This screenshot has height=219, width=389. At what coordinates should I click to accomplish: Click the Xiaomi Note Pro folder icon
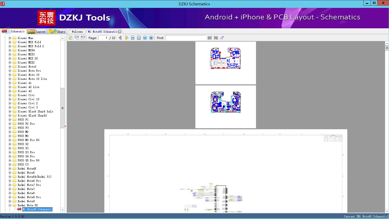tap(15, 71)
